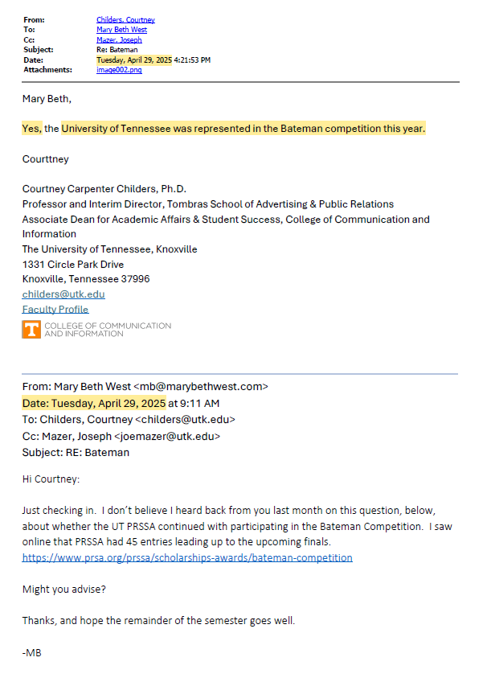Open the "Mazer, Joseph" Cc link
The width and height of the screenshot is (487, 678).
pos(120,39)
